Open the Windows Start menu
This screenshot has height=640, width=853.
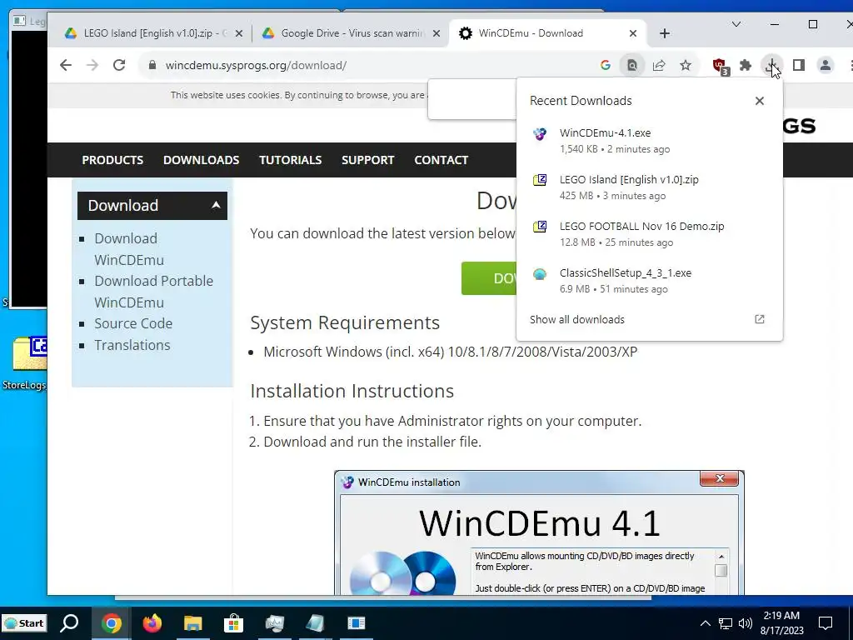tap(24, 623)
